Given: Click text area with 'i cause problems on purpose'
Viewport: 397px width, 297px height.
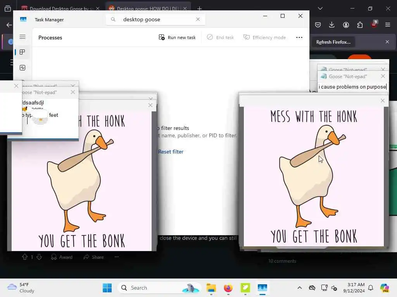Looking at the screenshot, I should (352, 87).
